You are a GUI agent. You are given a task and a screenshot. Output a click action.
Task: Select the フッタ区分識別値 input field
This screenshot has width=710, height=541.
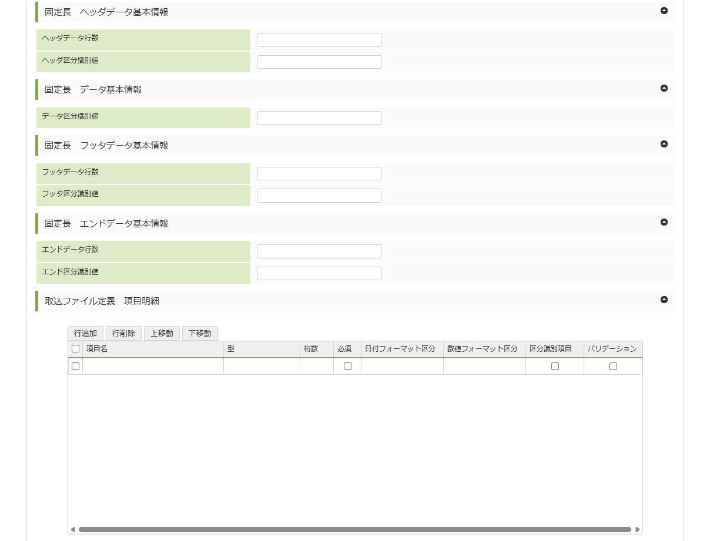pyautogui.click(x=319, y=196)
